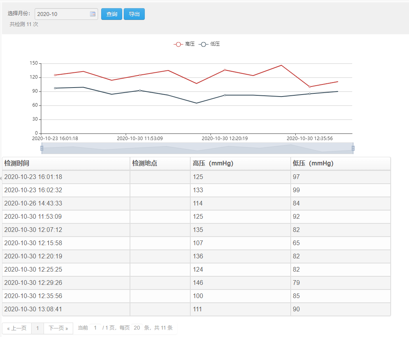Click high pressure value 146
The height and width of the screenshot is (337, 409).
point(198,283)
